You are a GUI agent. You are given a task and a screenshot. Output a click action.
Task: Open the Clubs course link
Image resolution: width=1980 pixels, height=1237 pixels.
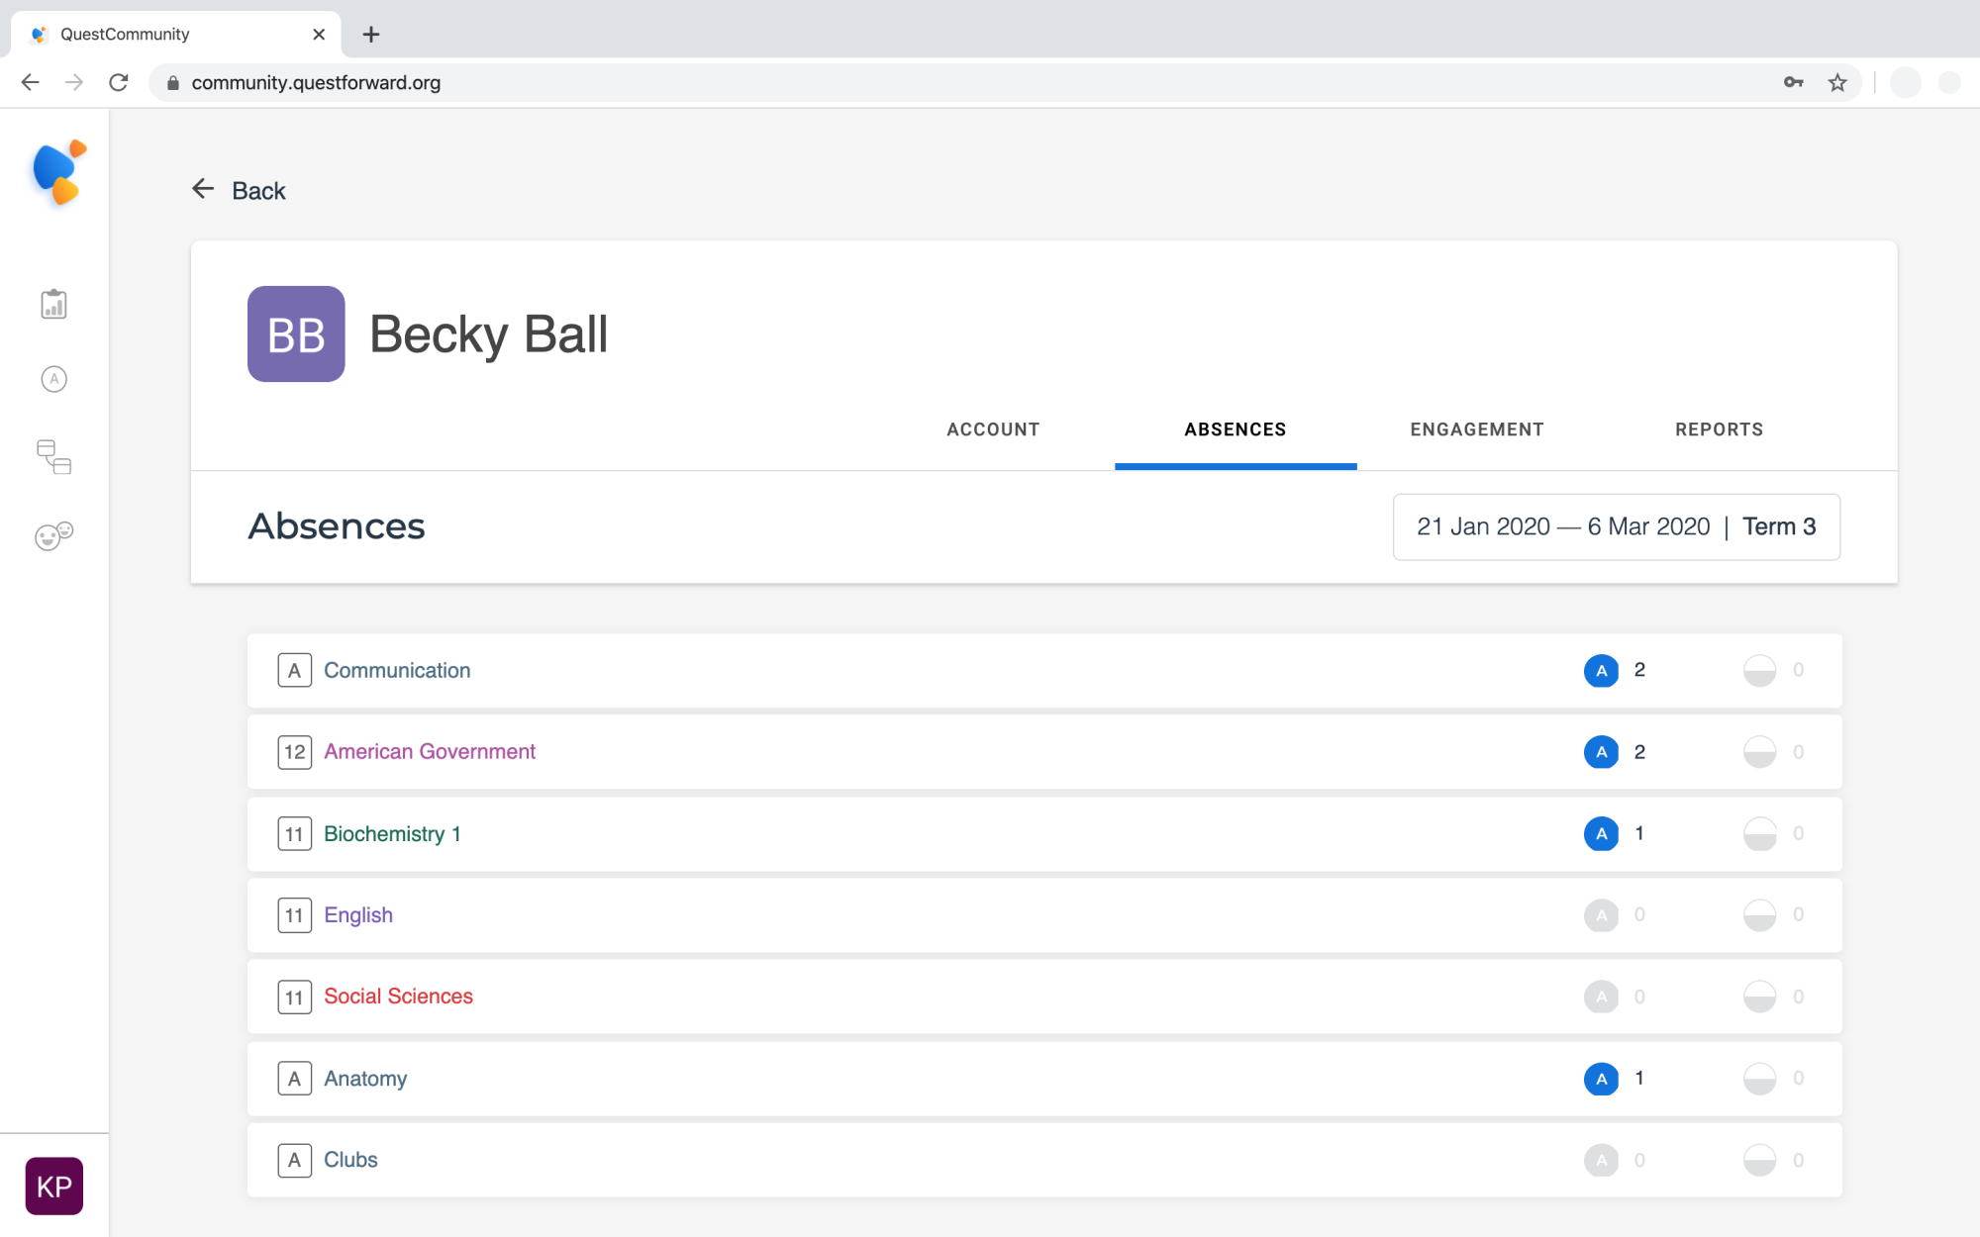click(350, 1160)
